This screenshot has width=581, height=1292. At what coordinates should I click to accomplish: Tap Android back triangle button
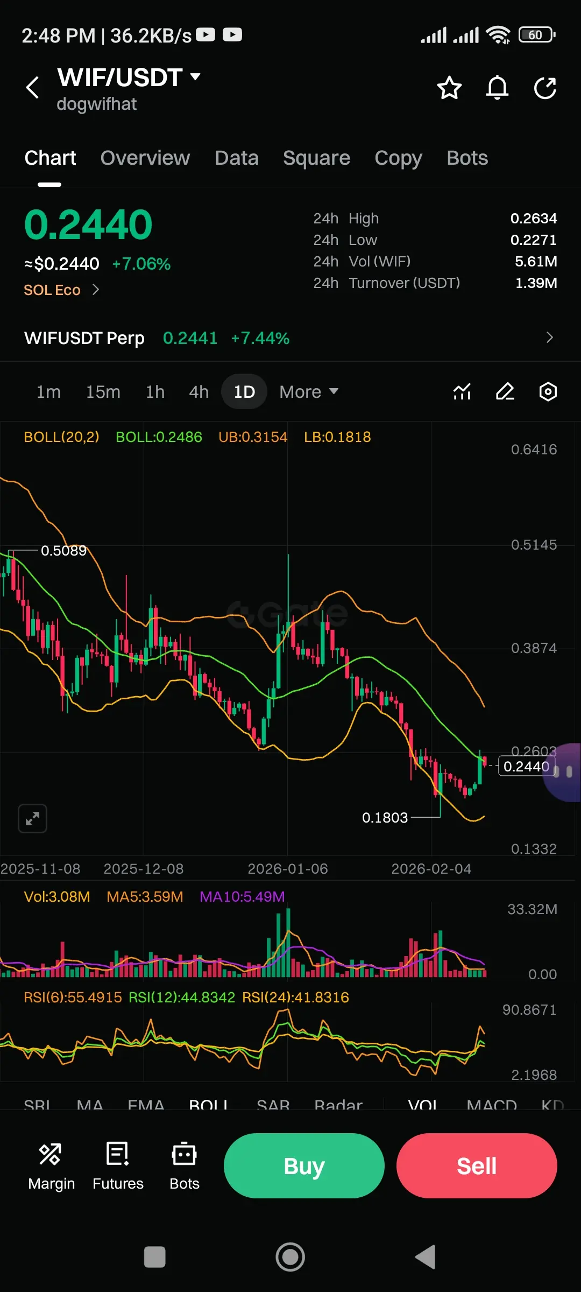pos(426,1258)
